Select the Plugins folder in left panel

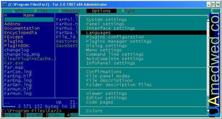(x=14, y=41)
